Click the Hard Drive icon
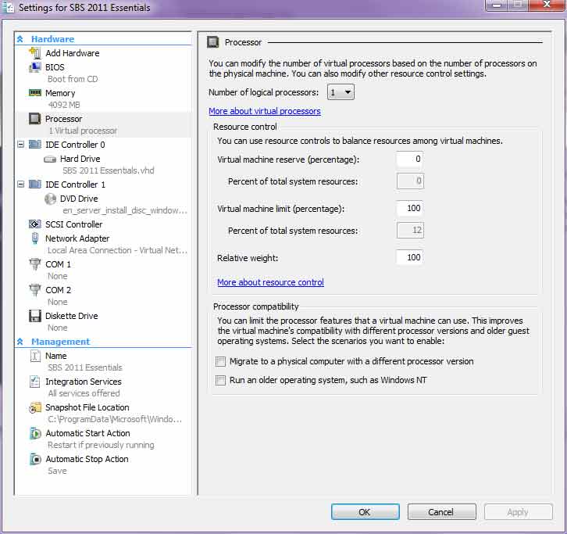 [x=50, y=159]
